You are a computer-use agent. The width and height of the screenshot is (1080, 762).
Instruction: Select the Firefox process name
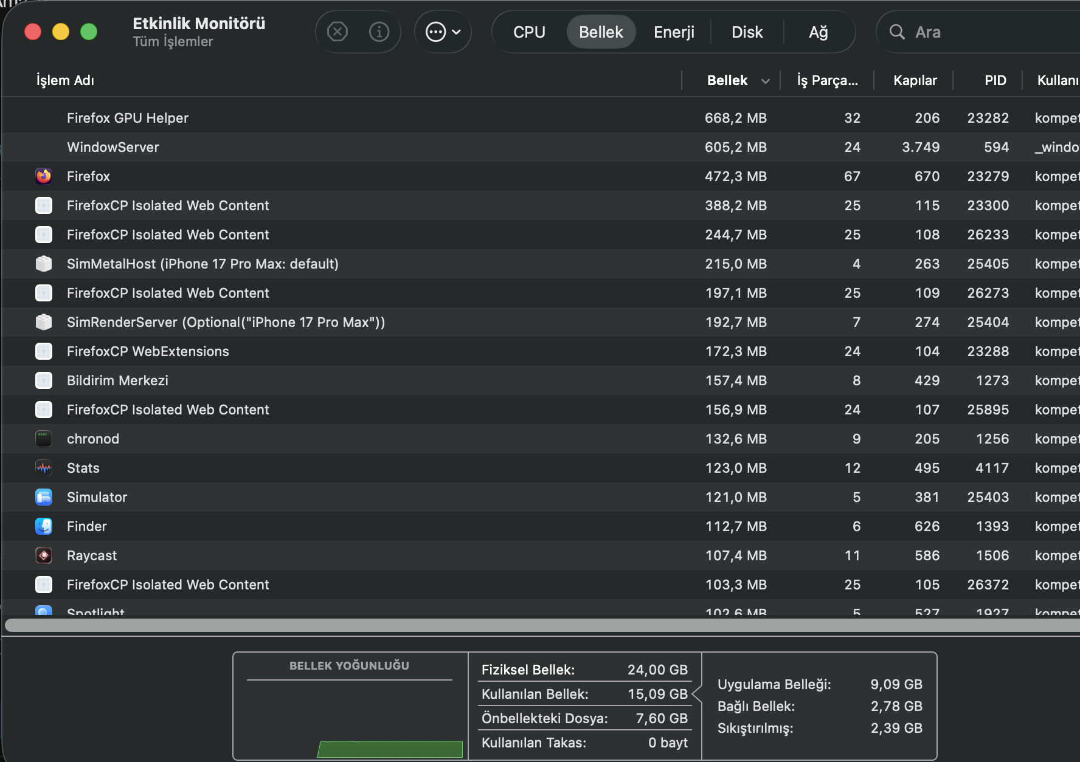tap(88, 176)
